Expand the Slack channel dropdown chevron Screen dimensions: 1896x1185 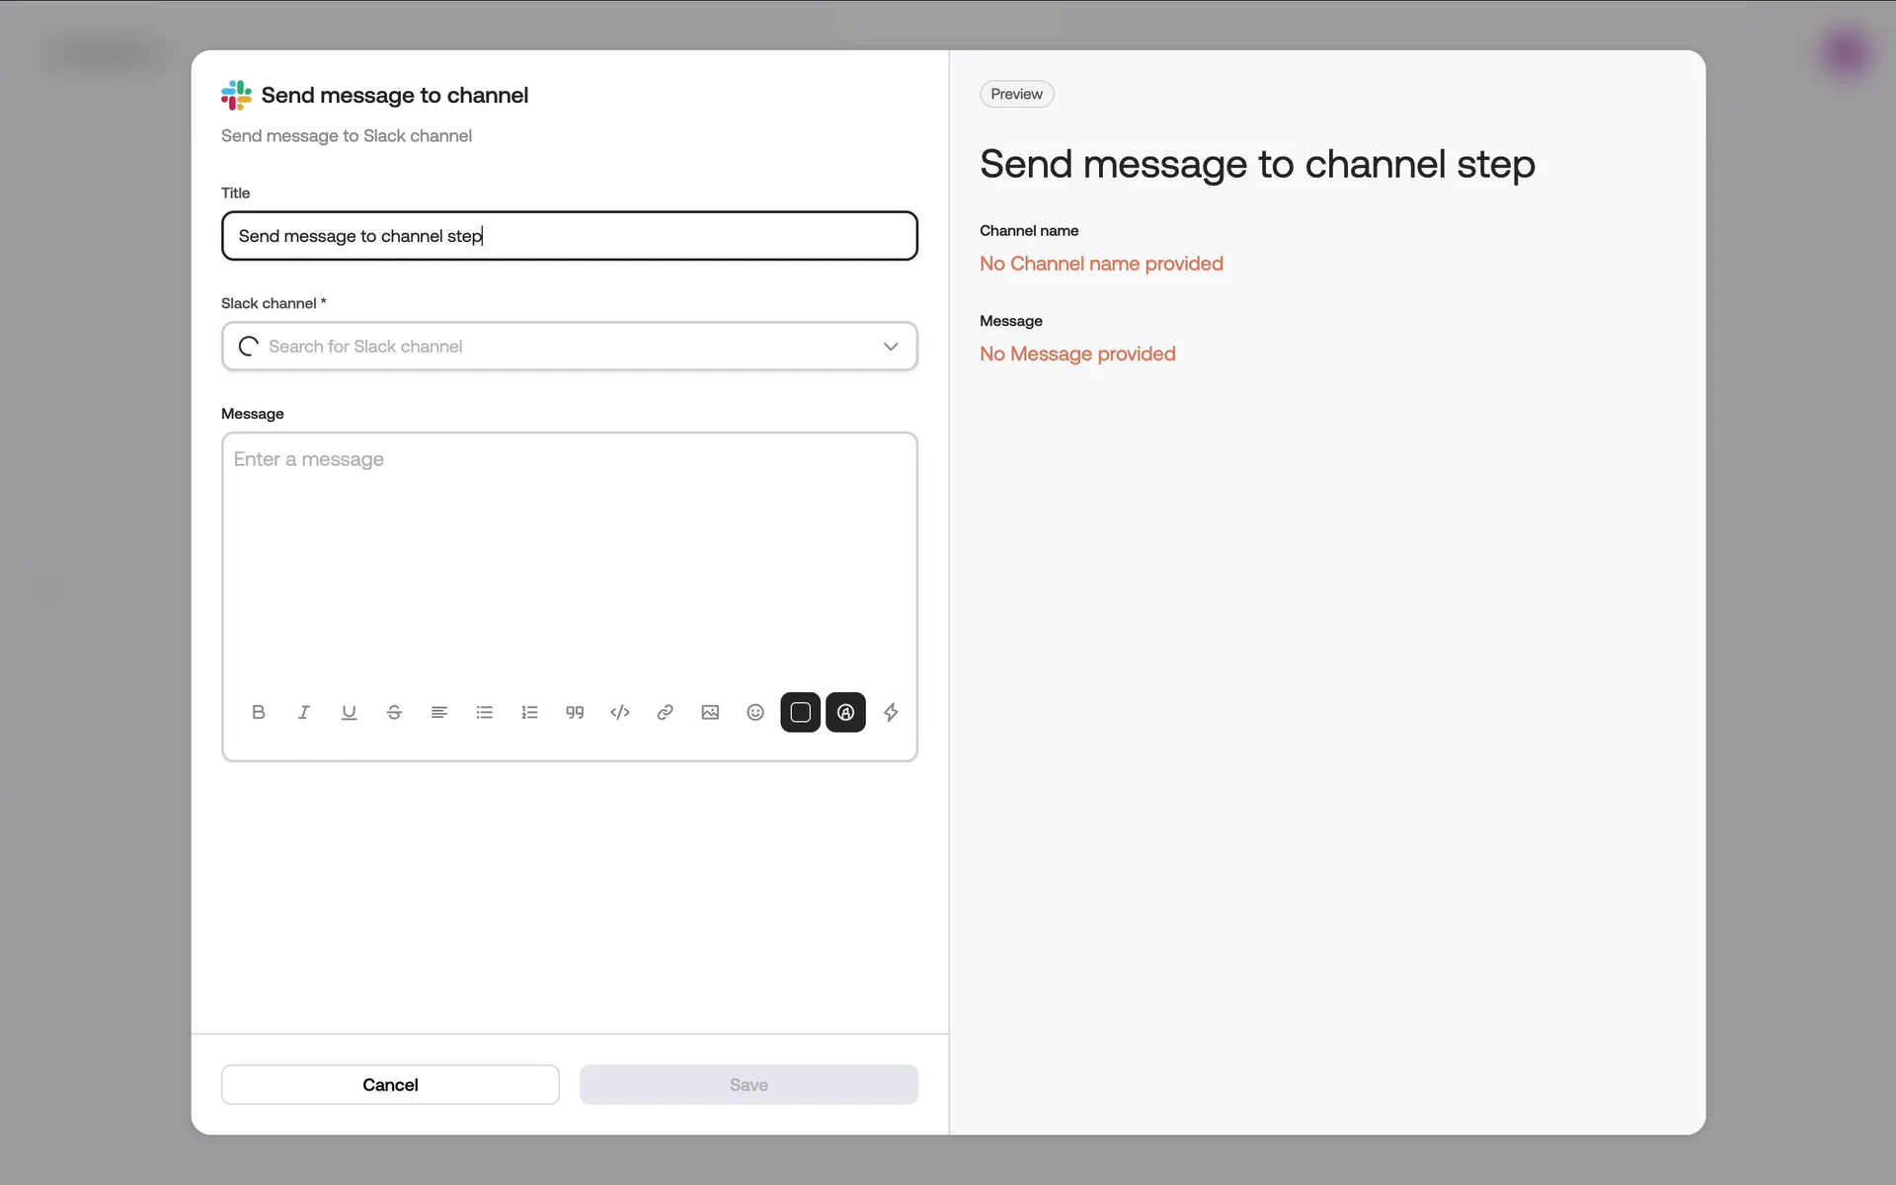pos(891,347)
